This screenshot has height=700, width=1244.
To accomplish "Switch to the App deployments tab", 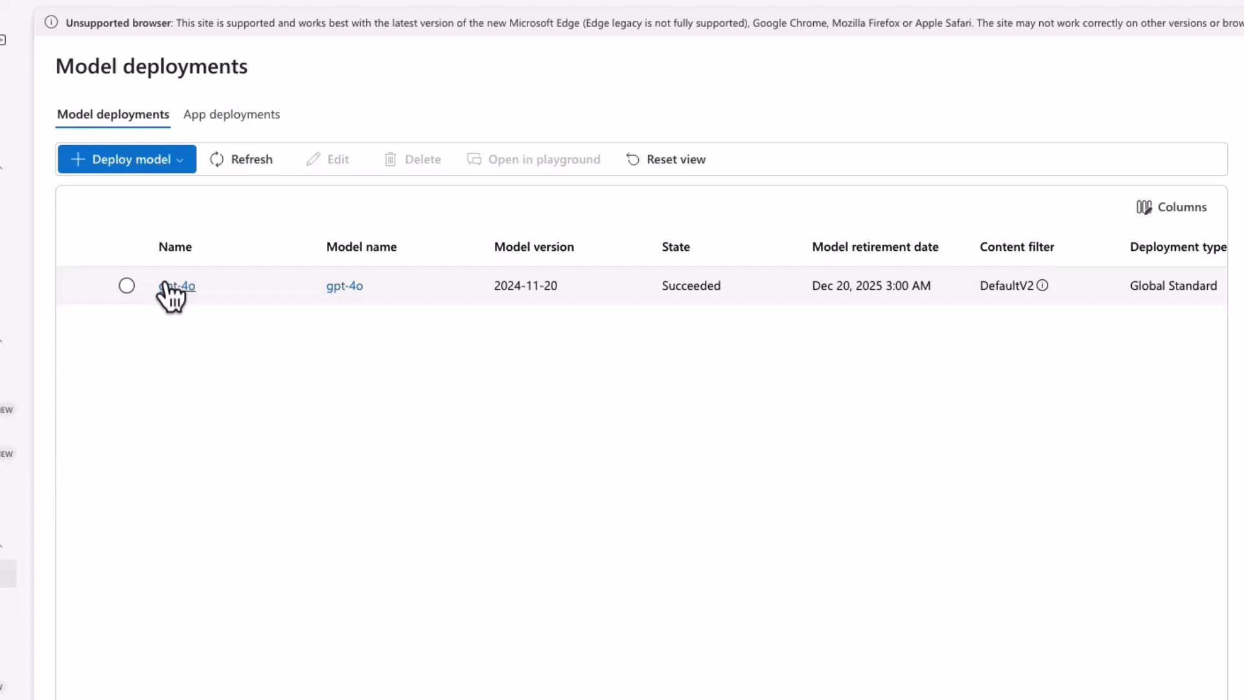I will [x=231, y=114].
